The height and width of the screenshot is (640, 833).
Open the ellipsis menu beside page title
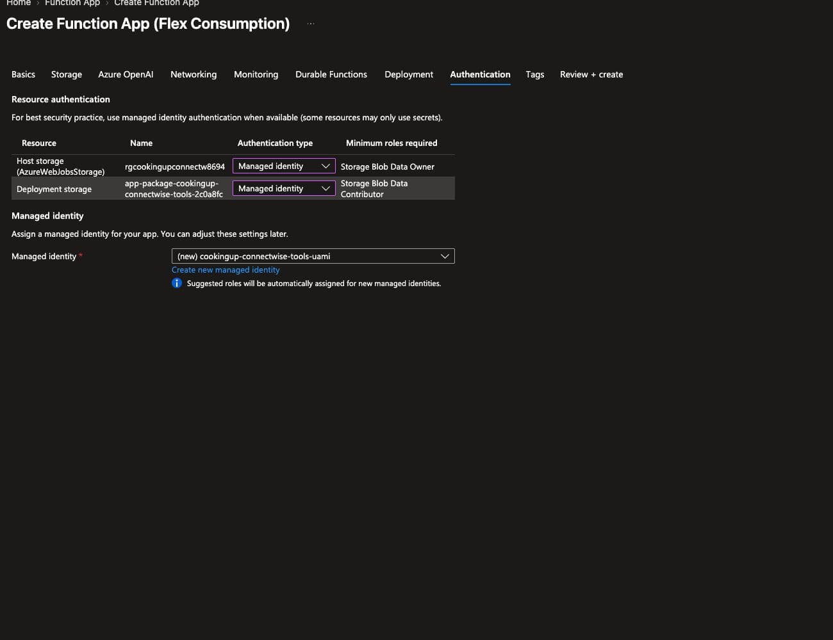tap(311, 24)
